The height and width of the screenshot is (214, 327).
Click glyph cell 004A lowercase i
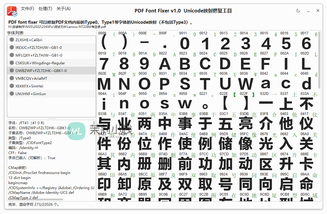pos(107,101)
